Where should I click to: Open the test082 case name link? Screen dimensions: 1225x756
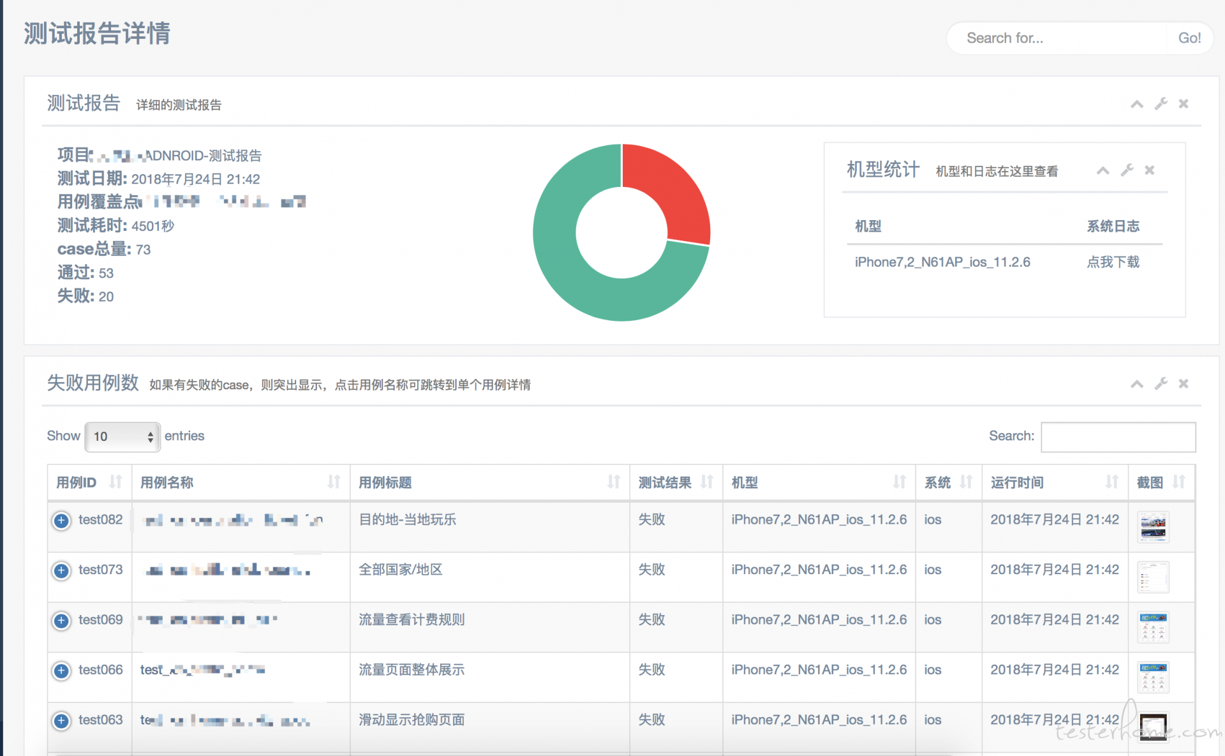(x=234, y=521)
